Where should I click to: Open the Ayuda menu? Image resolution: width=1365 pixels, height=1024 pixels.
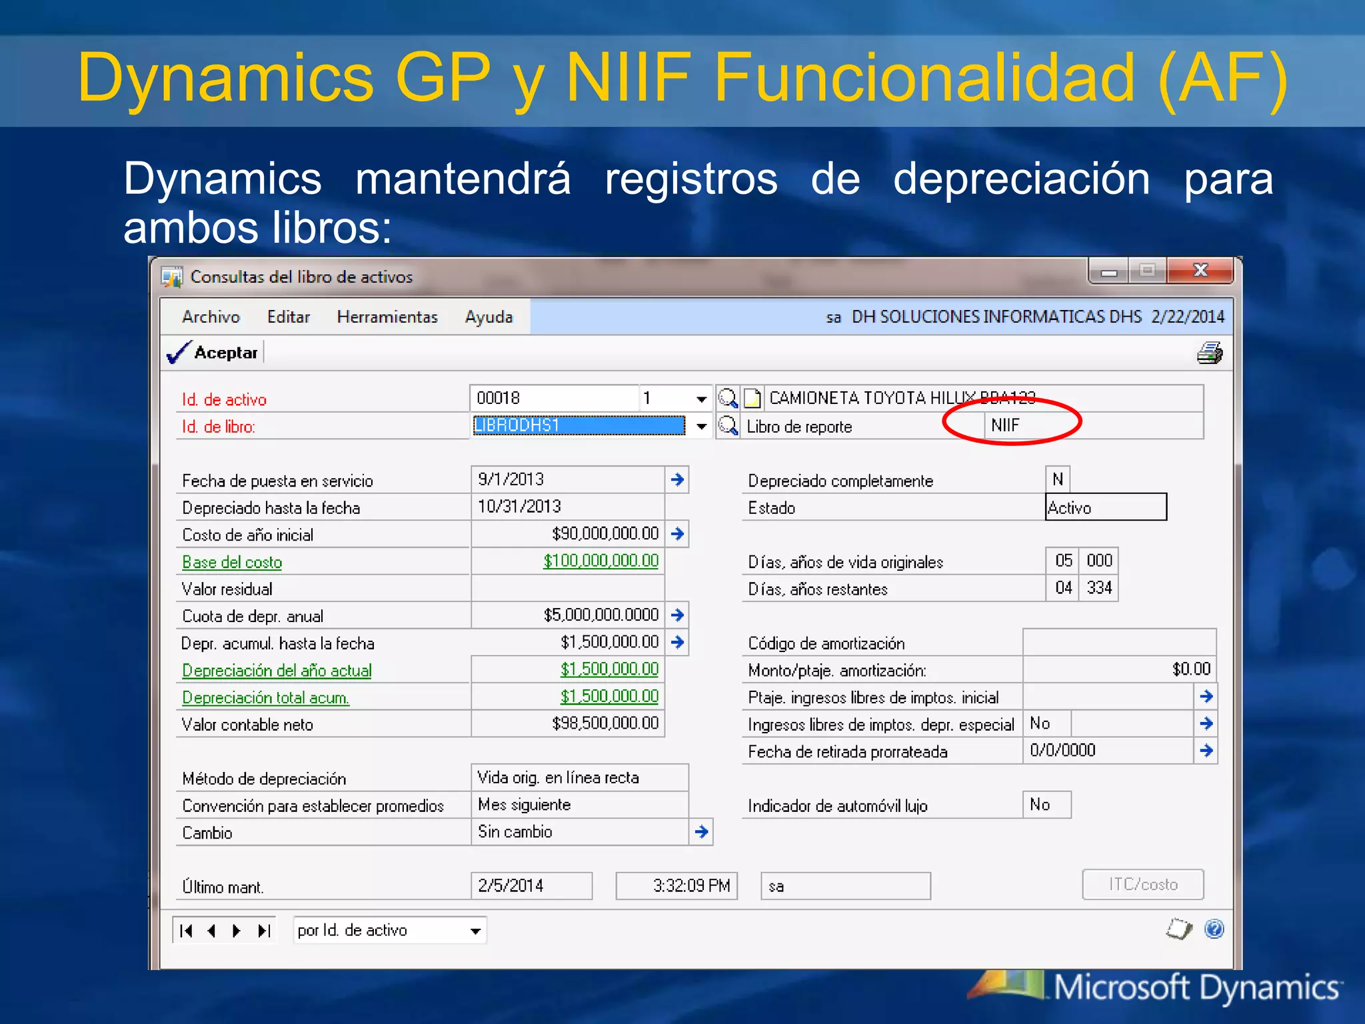489,317
